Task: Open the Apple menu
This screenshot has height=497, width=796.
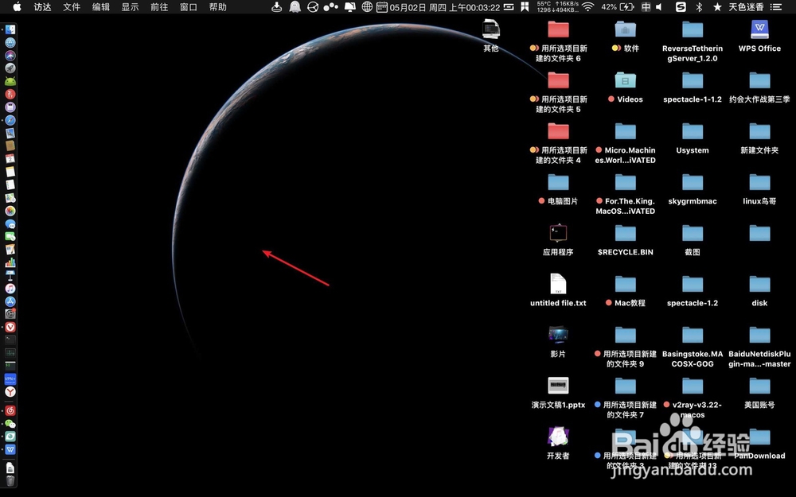Action: 17,6
